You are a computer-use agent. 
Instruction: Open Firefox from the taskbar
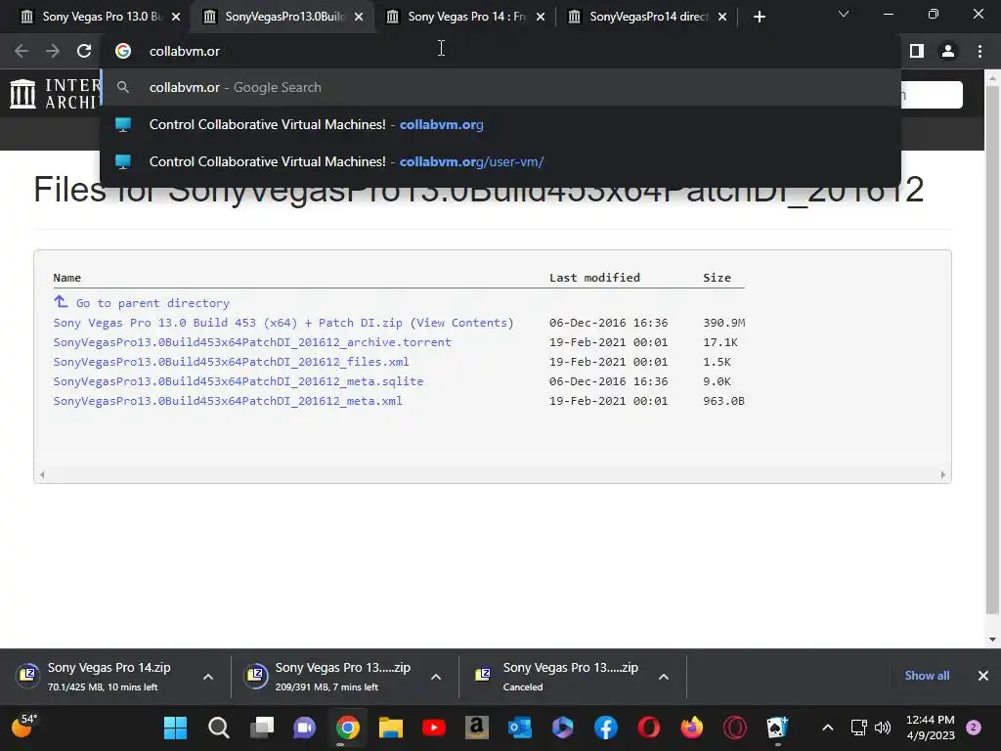point(692,728)
